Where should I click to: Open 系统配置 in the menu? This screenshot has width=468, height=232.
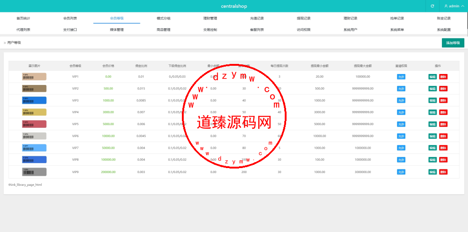click(444, 30)
